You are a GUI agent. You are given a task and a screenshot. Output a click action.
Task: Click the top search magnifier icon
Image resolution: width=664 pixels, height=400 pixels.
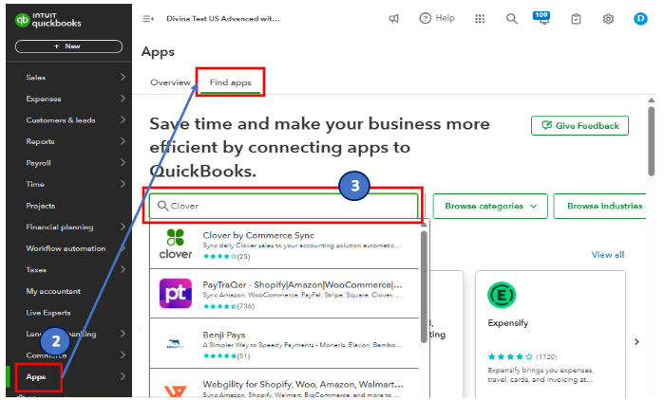(x=512, y=19)
